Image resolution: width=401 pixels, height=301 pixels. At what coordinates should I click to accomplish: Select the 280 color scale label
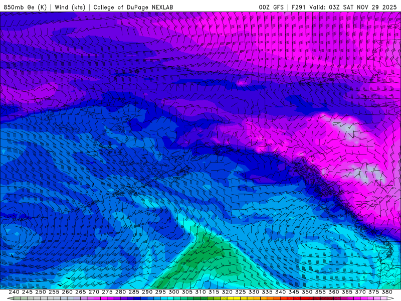120,292
